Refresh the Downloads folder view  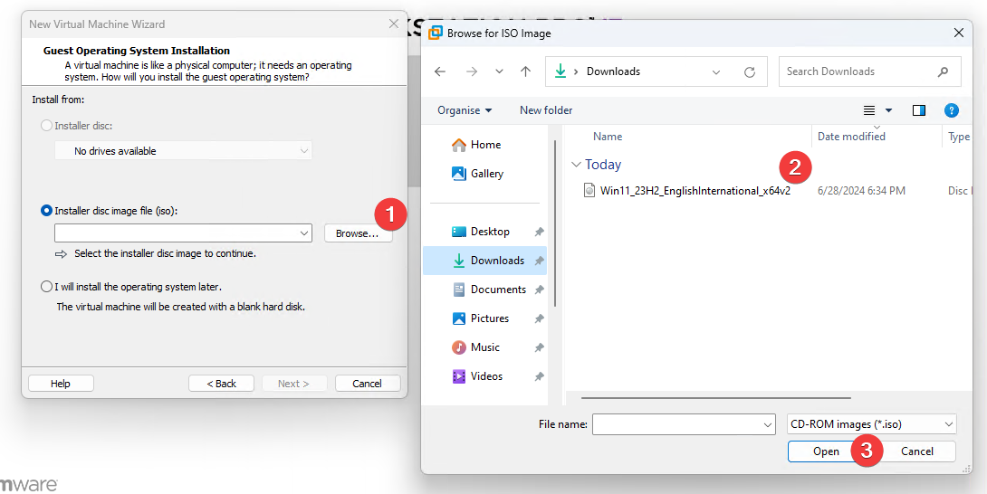(x=749, y=71)
